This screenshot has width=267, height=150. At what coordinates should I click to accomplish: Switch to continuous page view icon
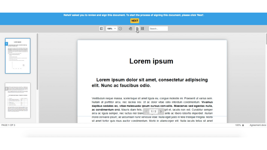tap(137, 28)
